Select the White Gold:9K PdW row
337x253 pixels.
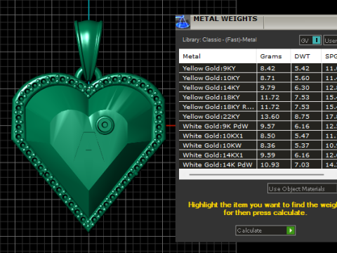(x=258, y=126)
